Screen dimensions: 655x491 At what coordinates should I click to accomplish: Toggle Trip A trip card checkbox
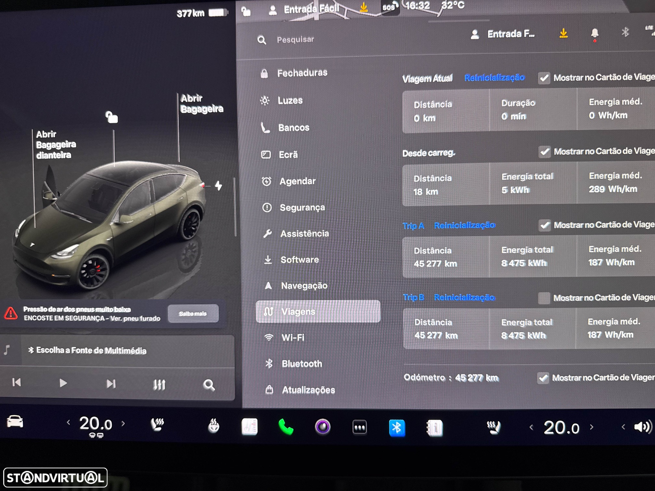545,225
